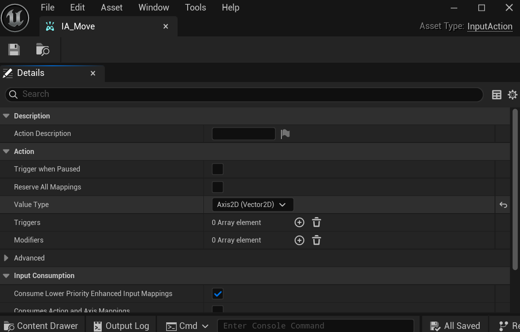Open the Window menu

click(153, 7)
